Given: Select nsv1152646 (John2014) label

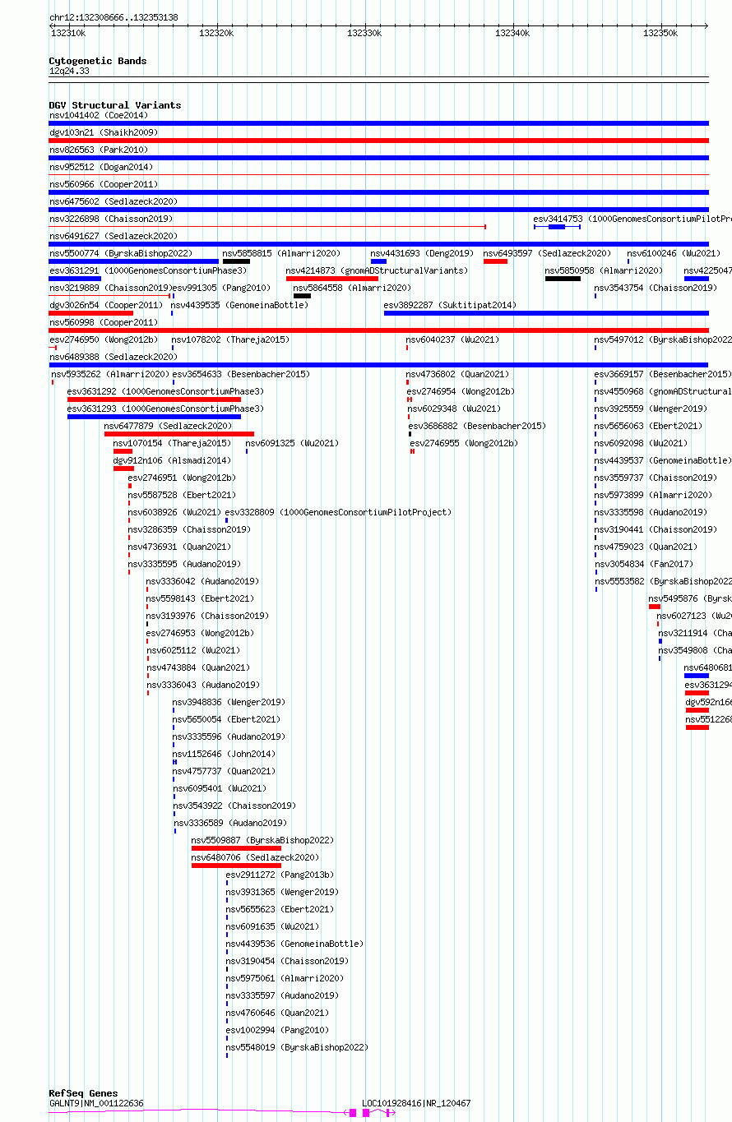Looking at the screenshot, I should 225,754.
